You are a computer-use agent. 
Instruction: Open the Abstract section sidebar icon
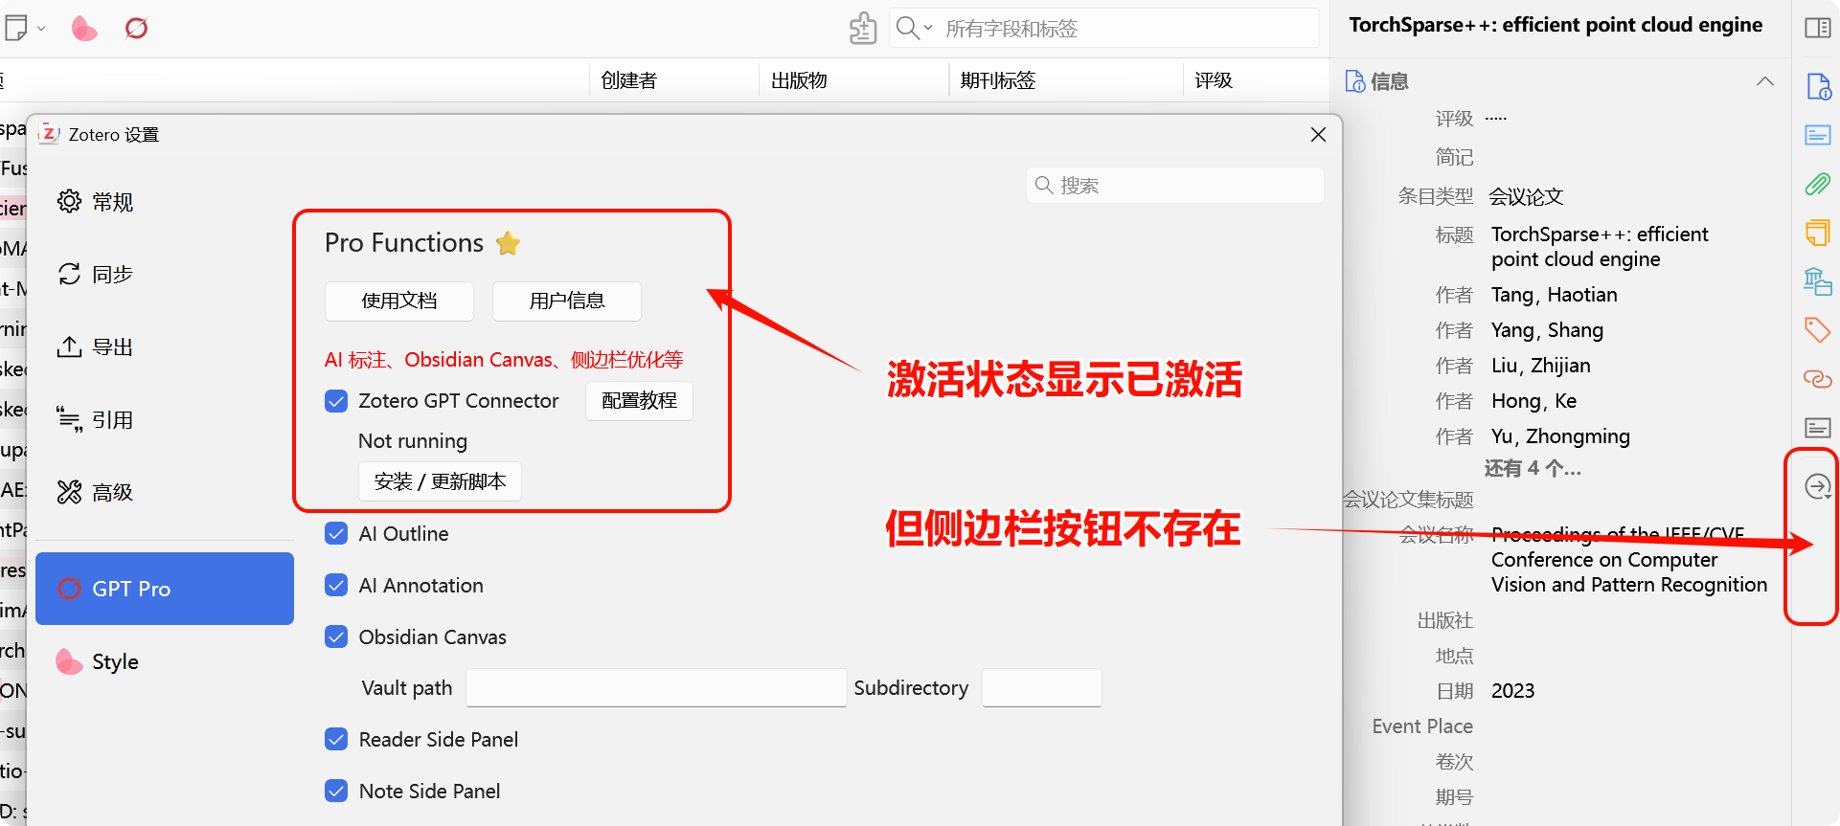[1817, 135]
